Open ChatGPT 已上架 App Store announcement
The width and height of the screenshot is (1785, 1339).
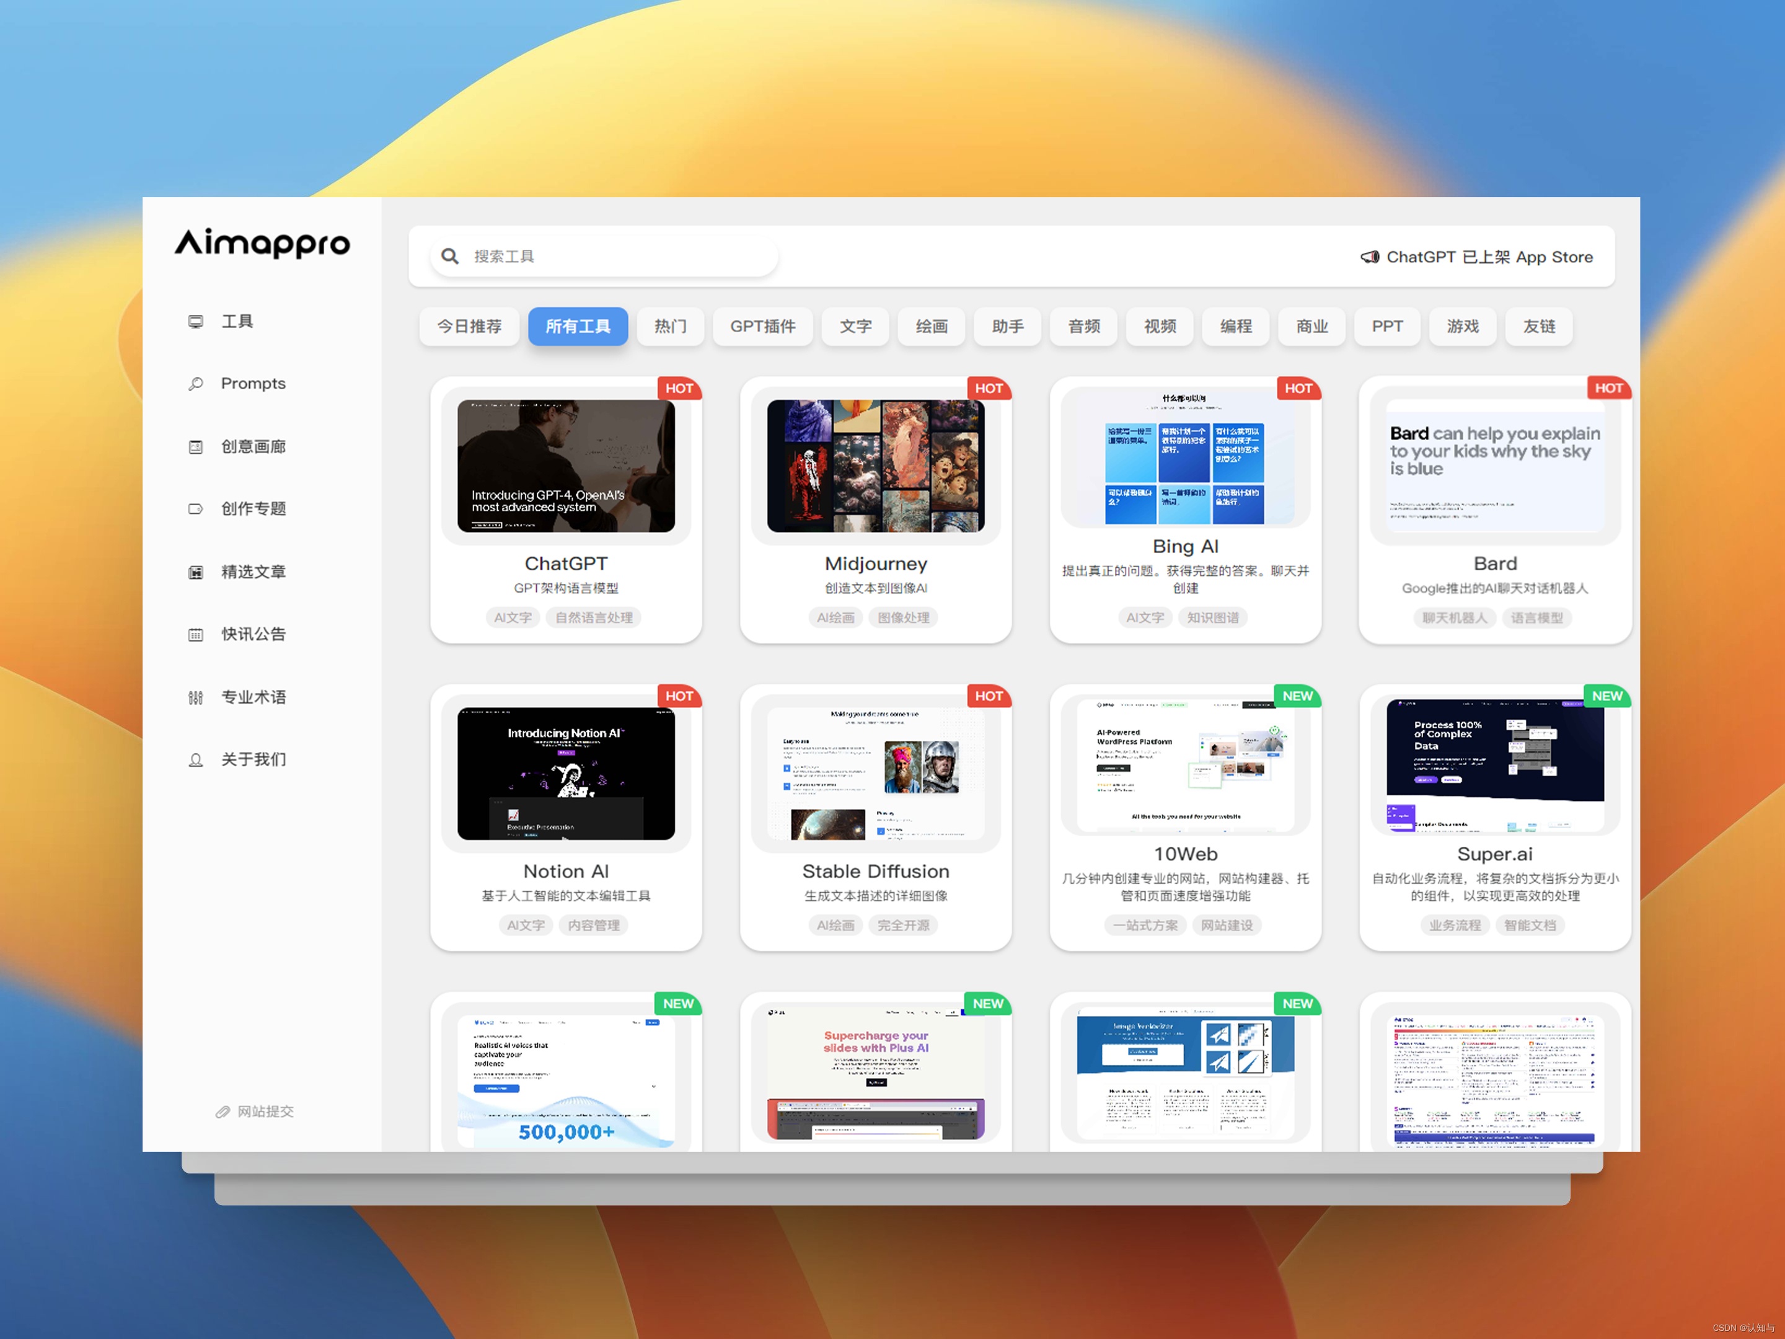(x=1489, y=257)
